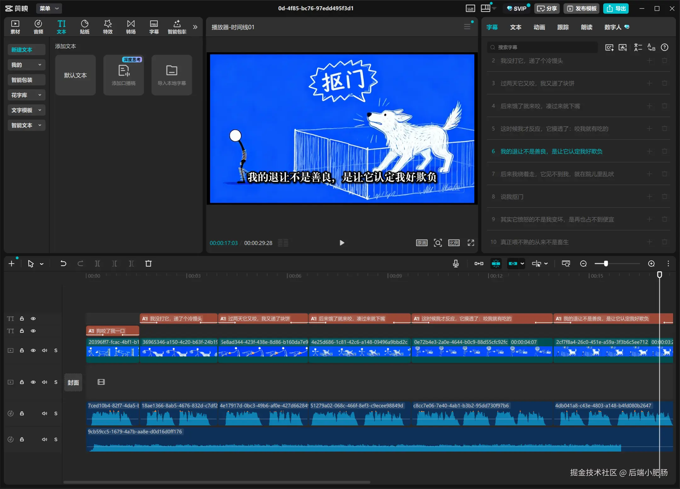Image resolution: width=680 pixels, height=489 pixels.
Task: Click the help question mark icon
Action: (664, 47)
